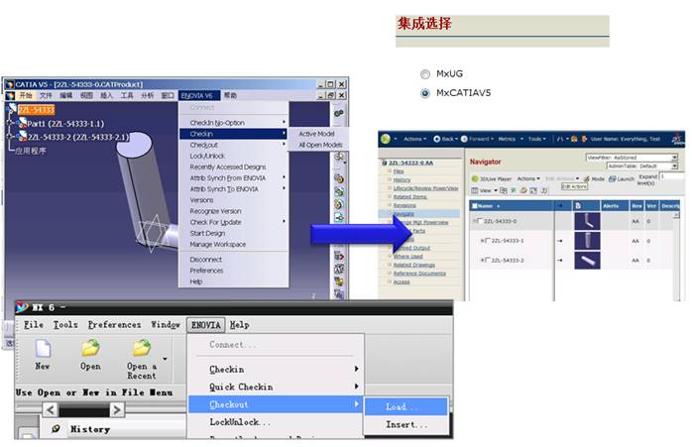Open the Actions dropdown in ENOVIA top header

(x=414, y=139)
